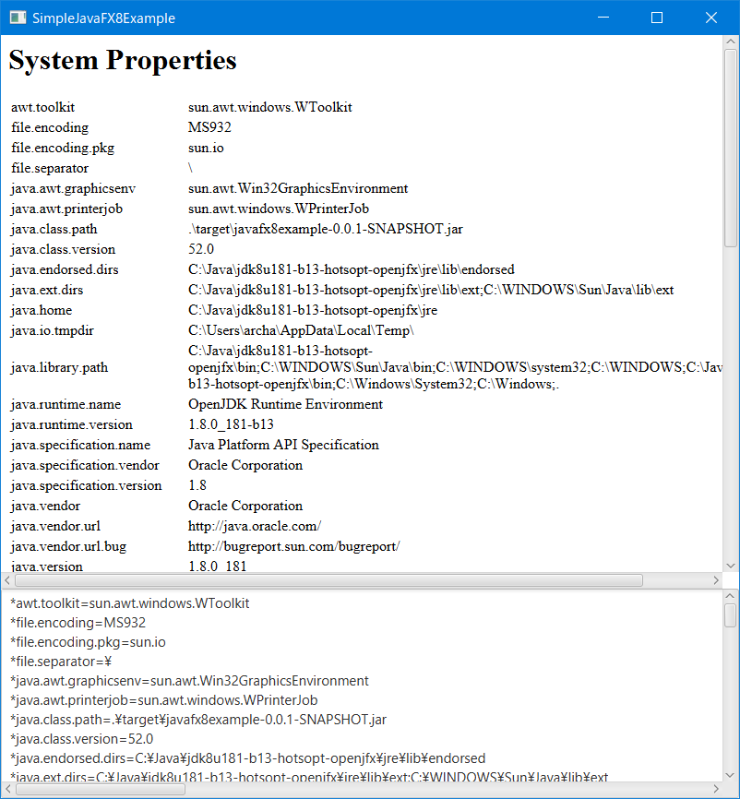Click the bugreport.sun.com URL value
The height and width of the screenshot is (799, 740).
coord(293,546)
